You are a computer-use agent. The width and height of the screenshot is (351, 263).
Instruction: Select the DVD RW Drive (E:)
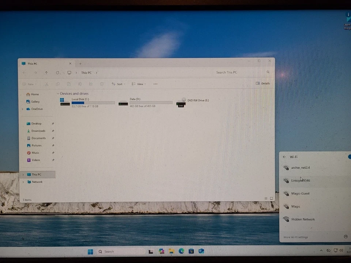click(x=193, y=102)
